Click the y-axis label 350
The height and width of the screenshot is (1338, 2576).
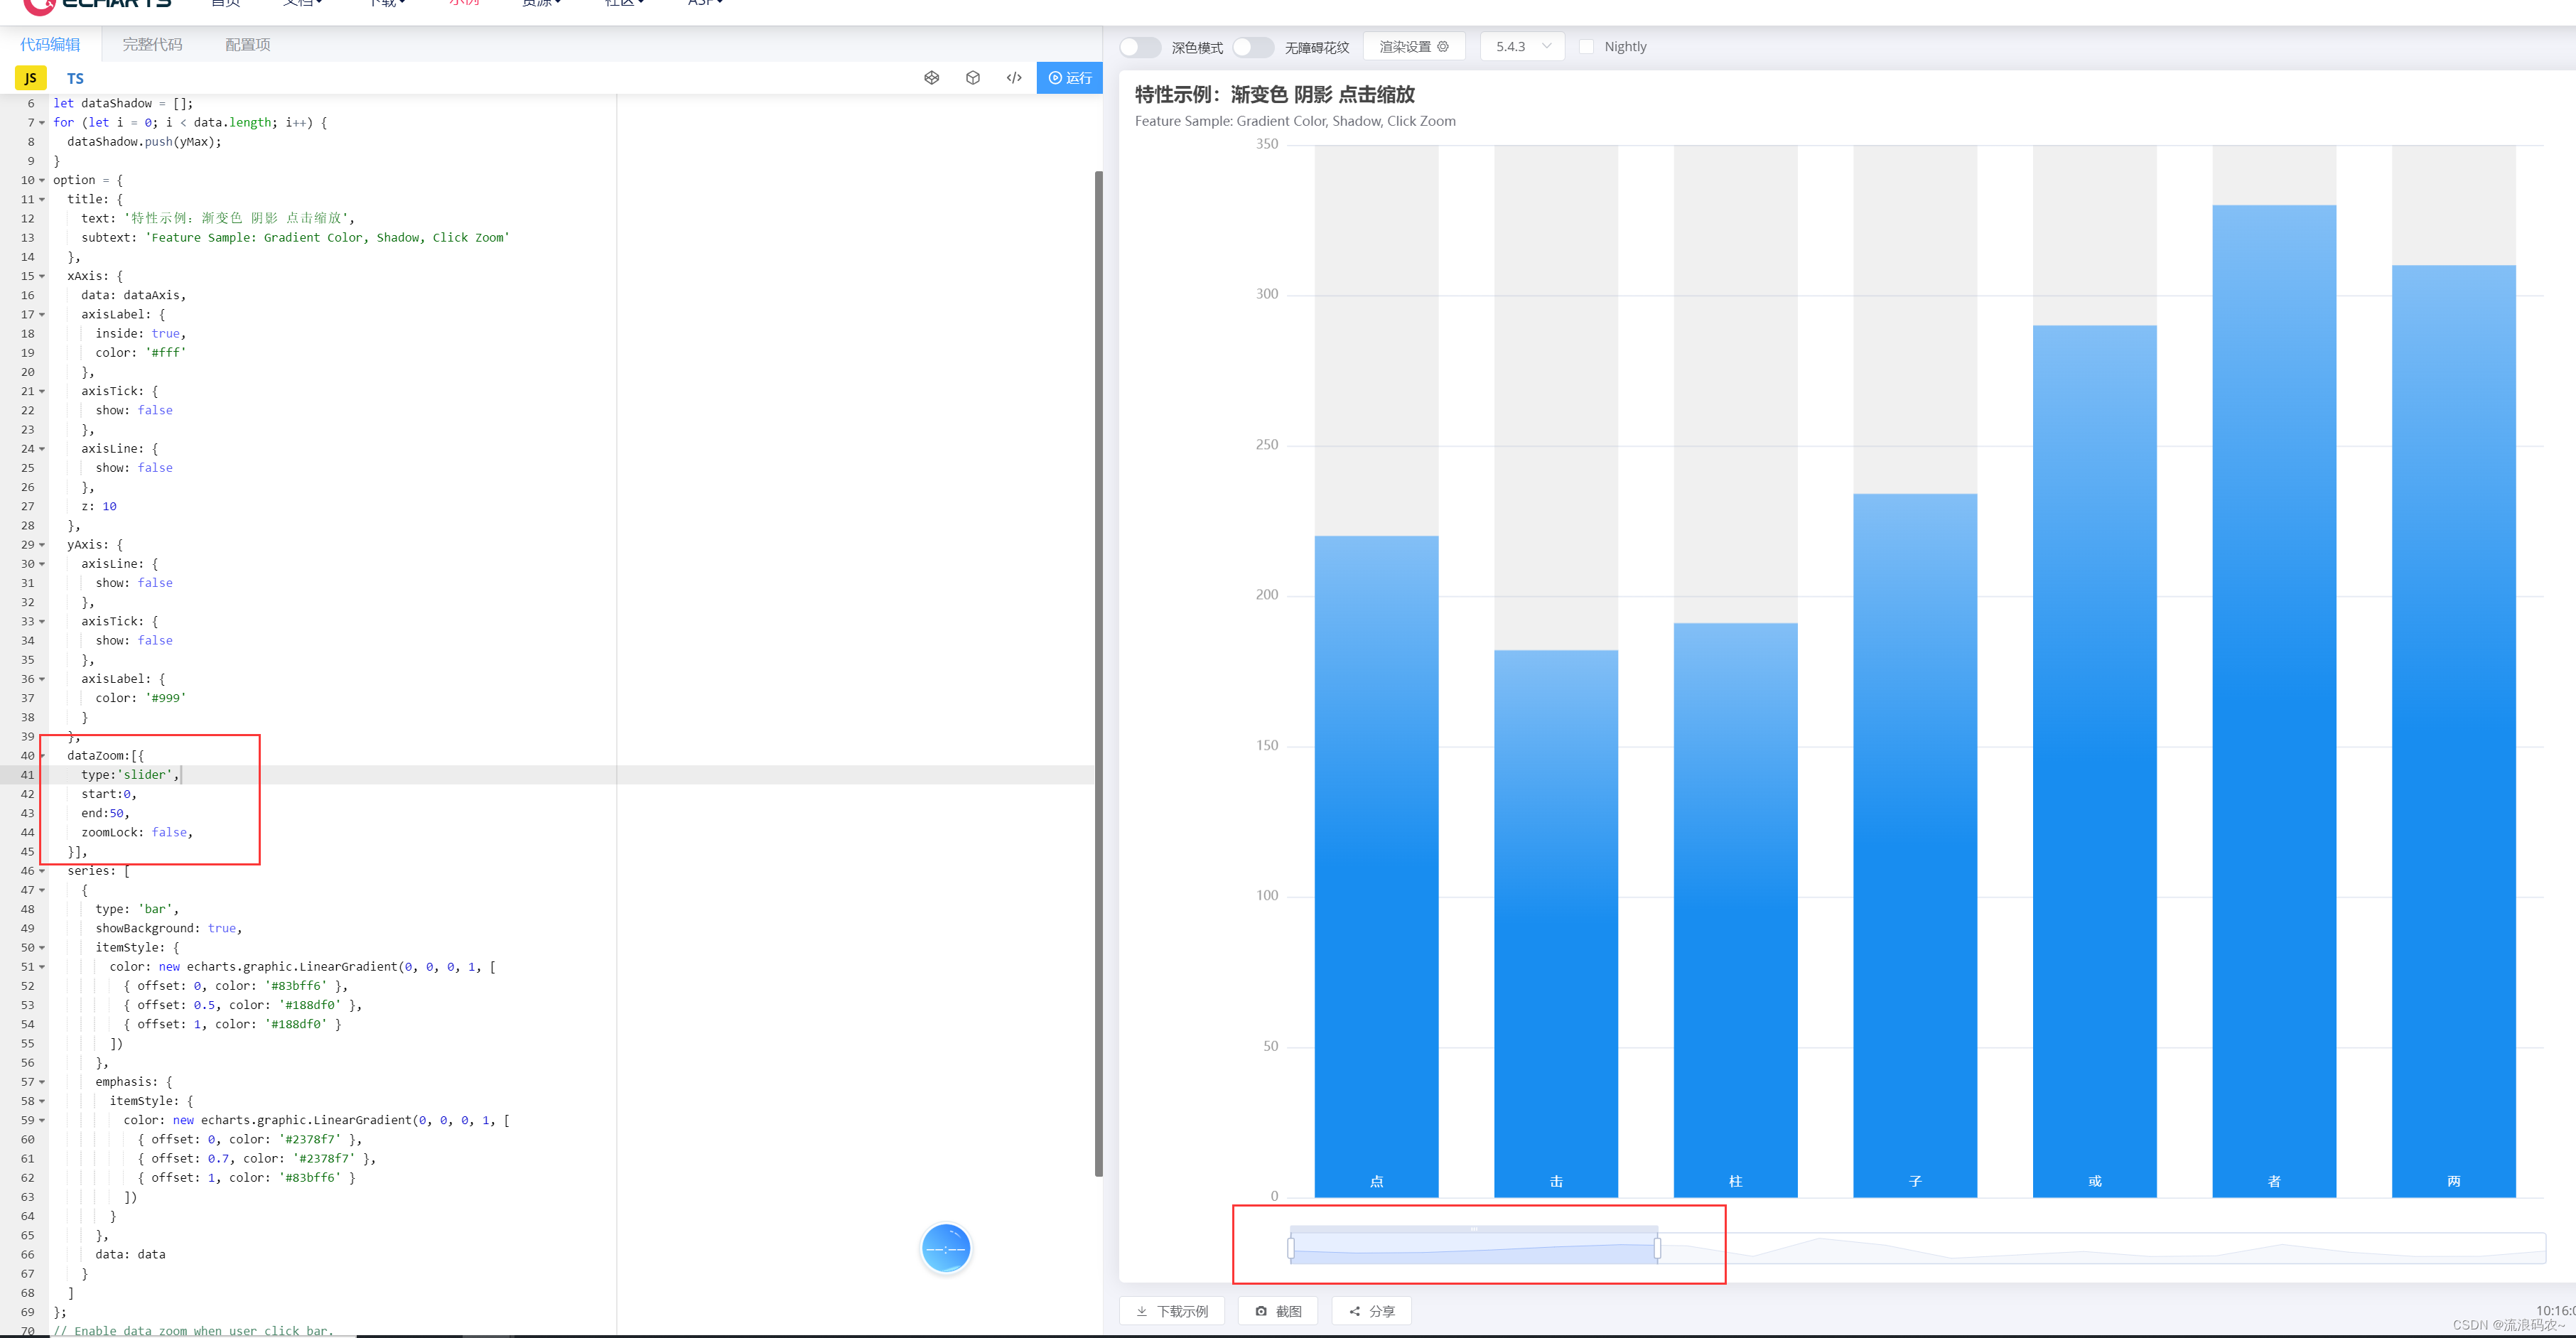1267,144
